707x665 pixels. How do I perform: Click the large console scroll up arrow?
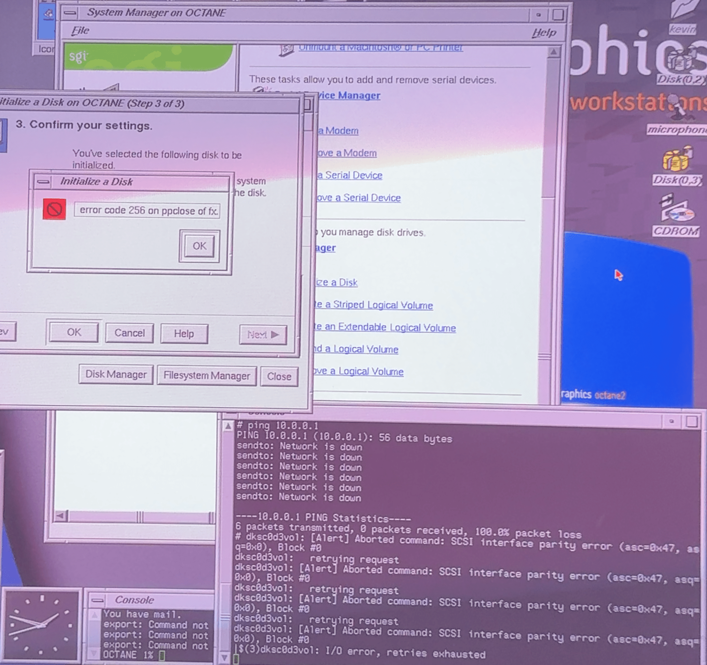point(228,426)
